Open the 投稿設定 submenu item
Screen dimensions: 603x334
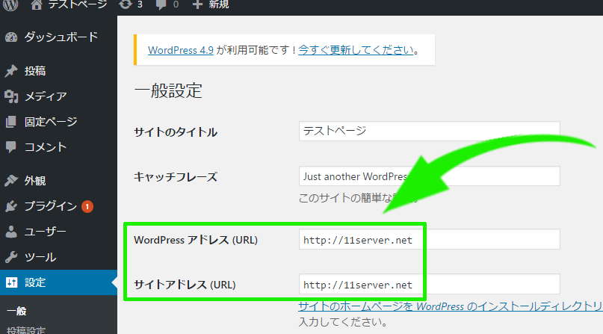pyautogui.click(x=26, y=330)
